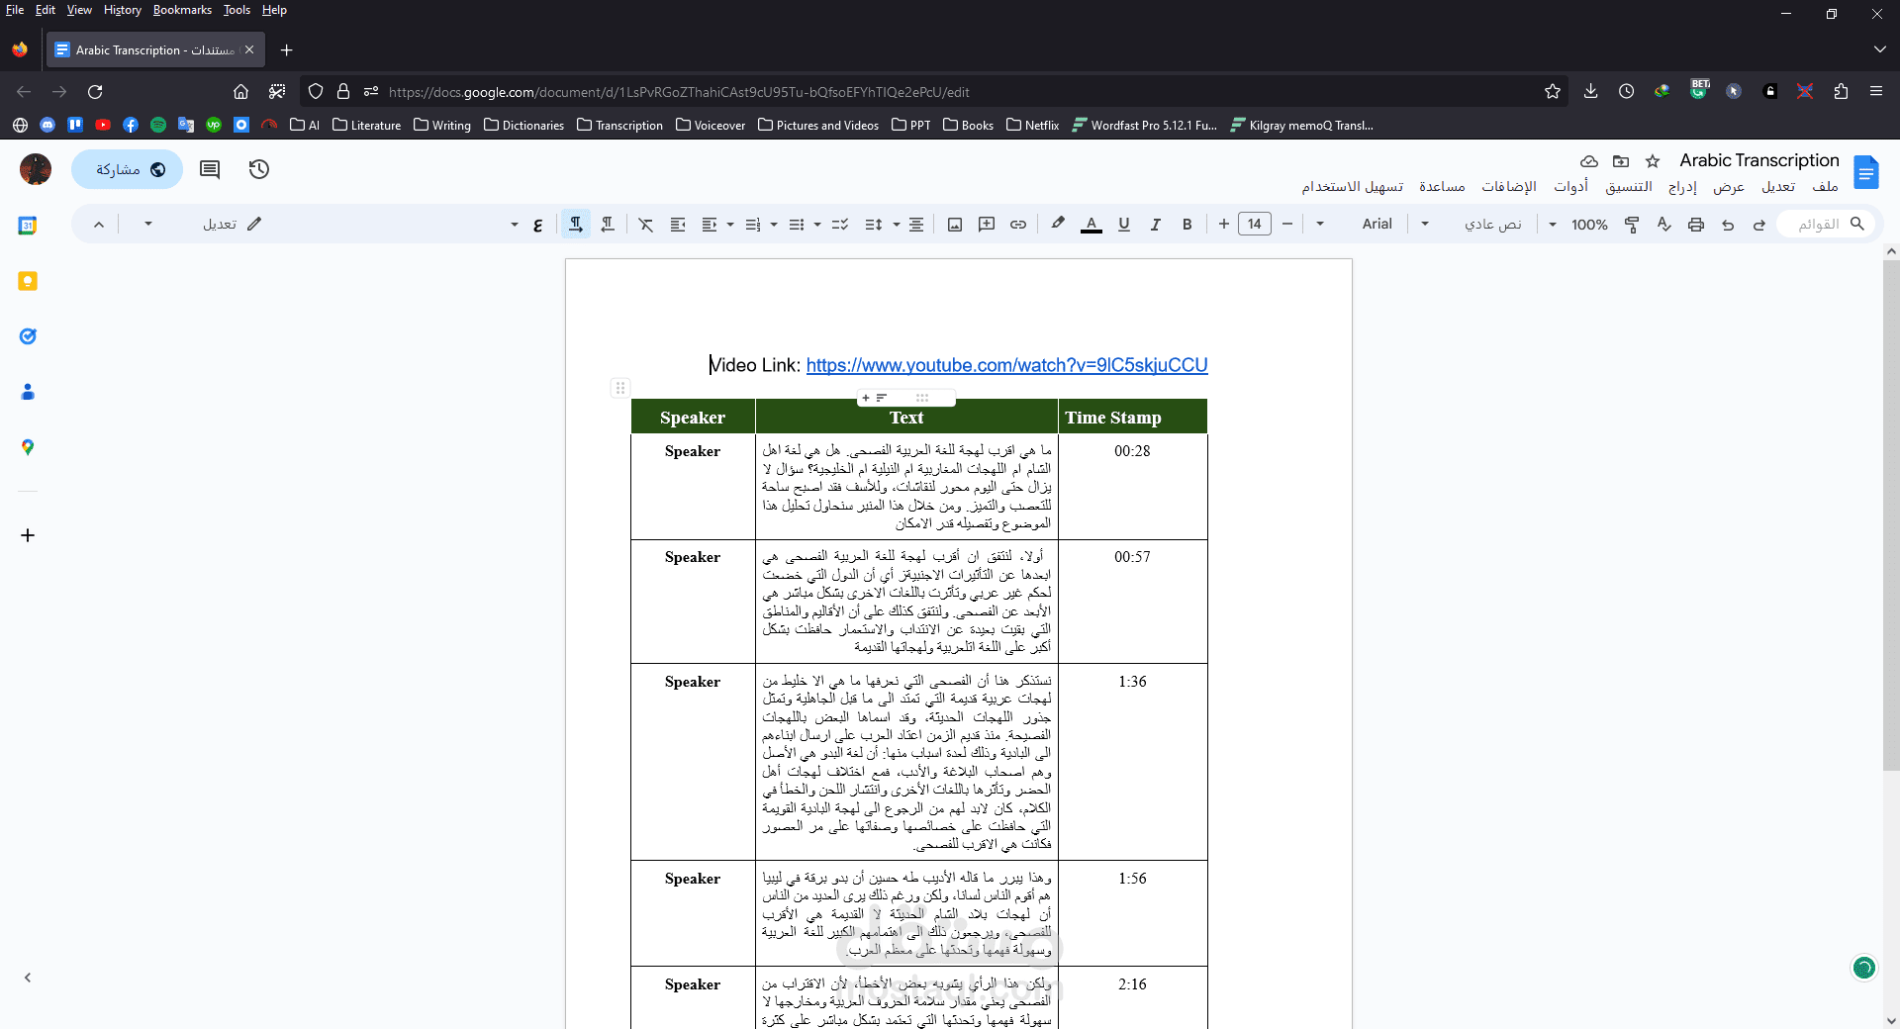Toggle underline formatting

[1123, 225]
